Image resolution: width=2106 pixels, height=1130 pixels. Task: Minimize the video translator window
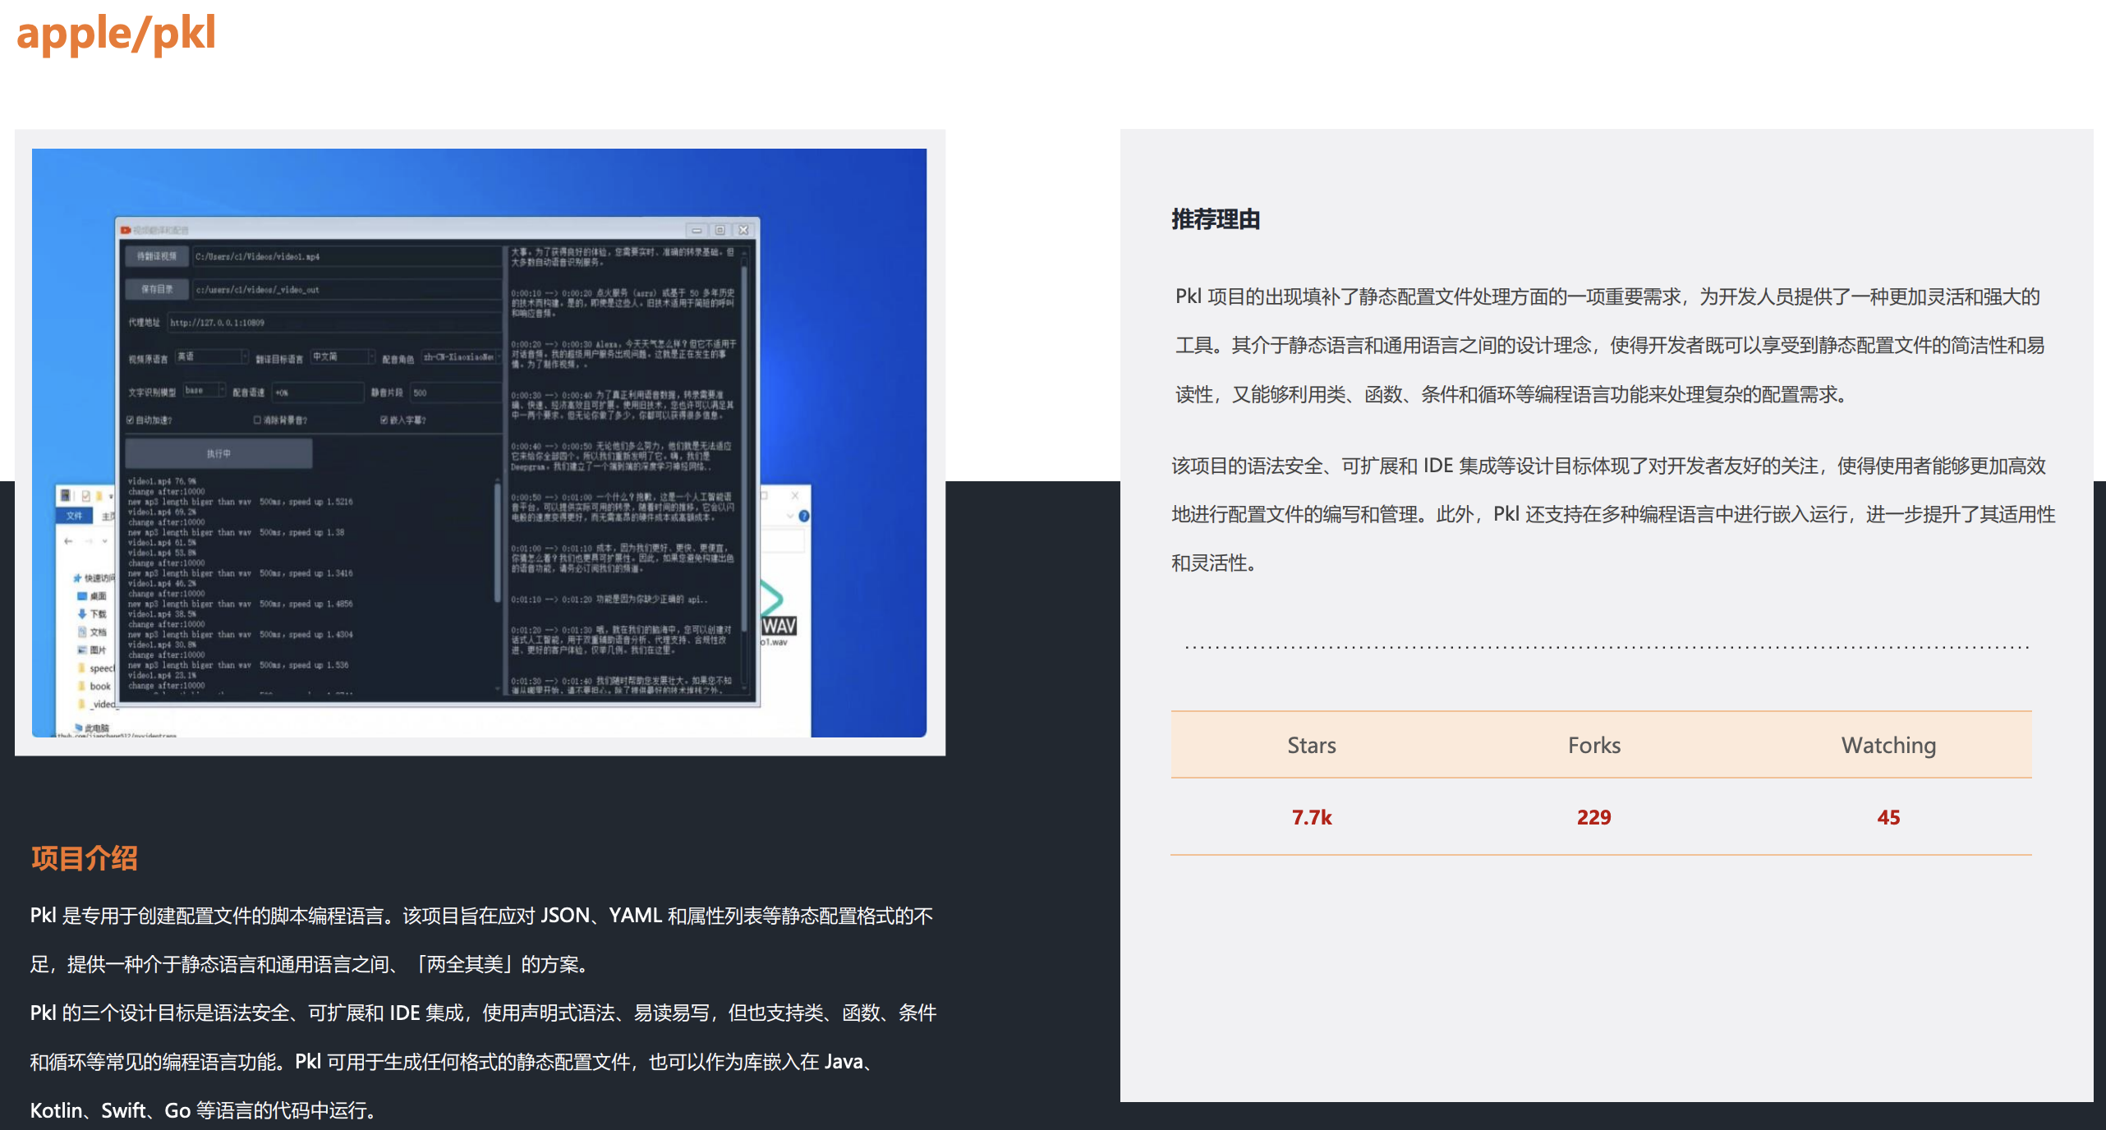pos(697,230)
